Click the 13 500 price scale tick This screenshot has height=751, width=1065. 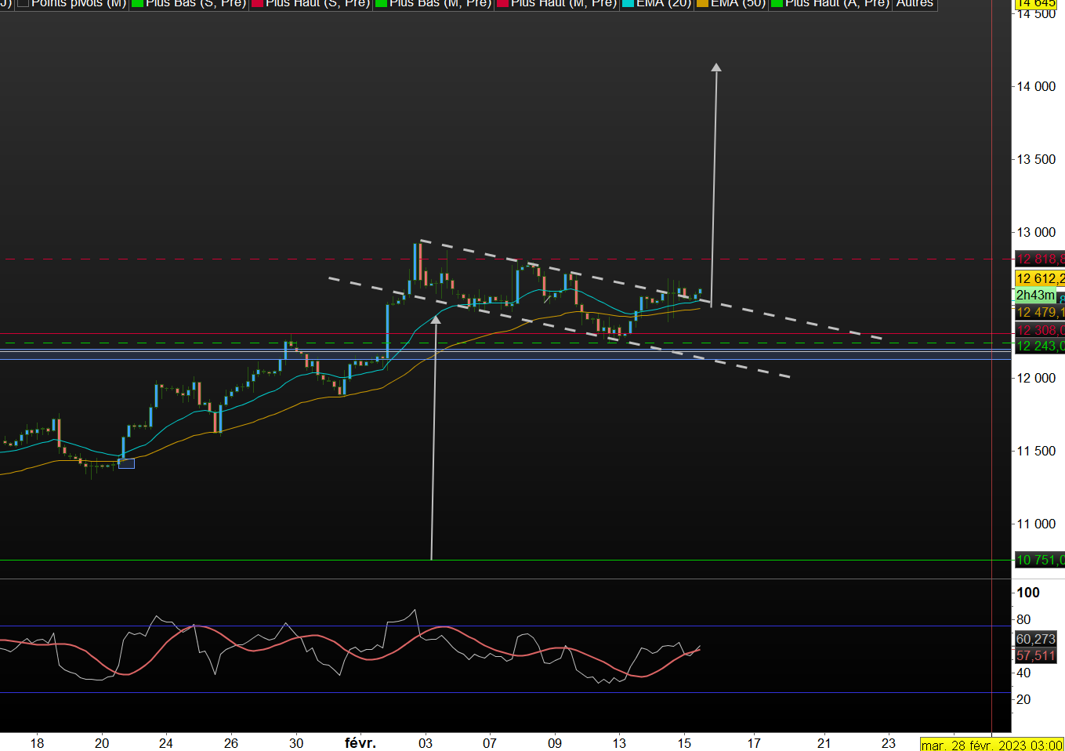1036,159
